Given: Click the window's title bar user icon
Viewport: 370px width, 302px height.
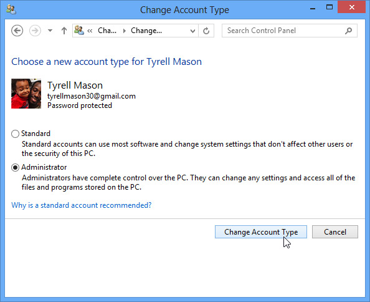Looking at the screenshot, I should coord(11,9).
